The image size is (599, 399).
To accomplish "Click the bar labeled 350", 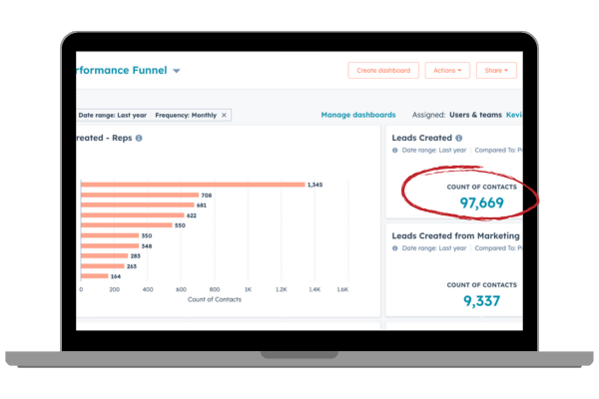I will (110, 235).
